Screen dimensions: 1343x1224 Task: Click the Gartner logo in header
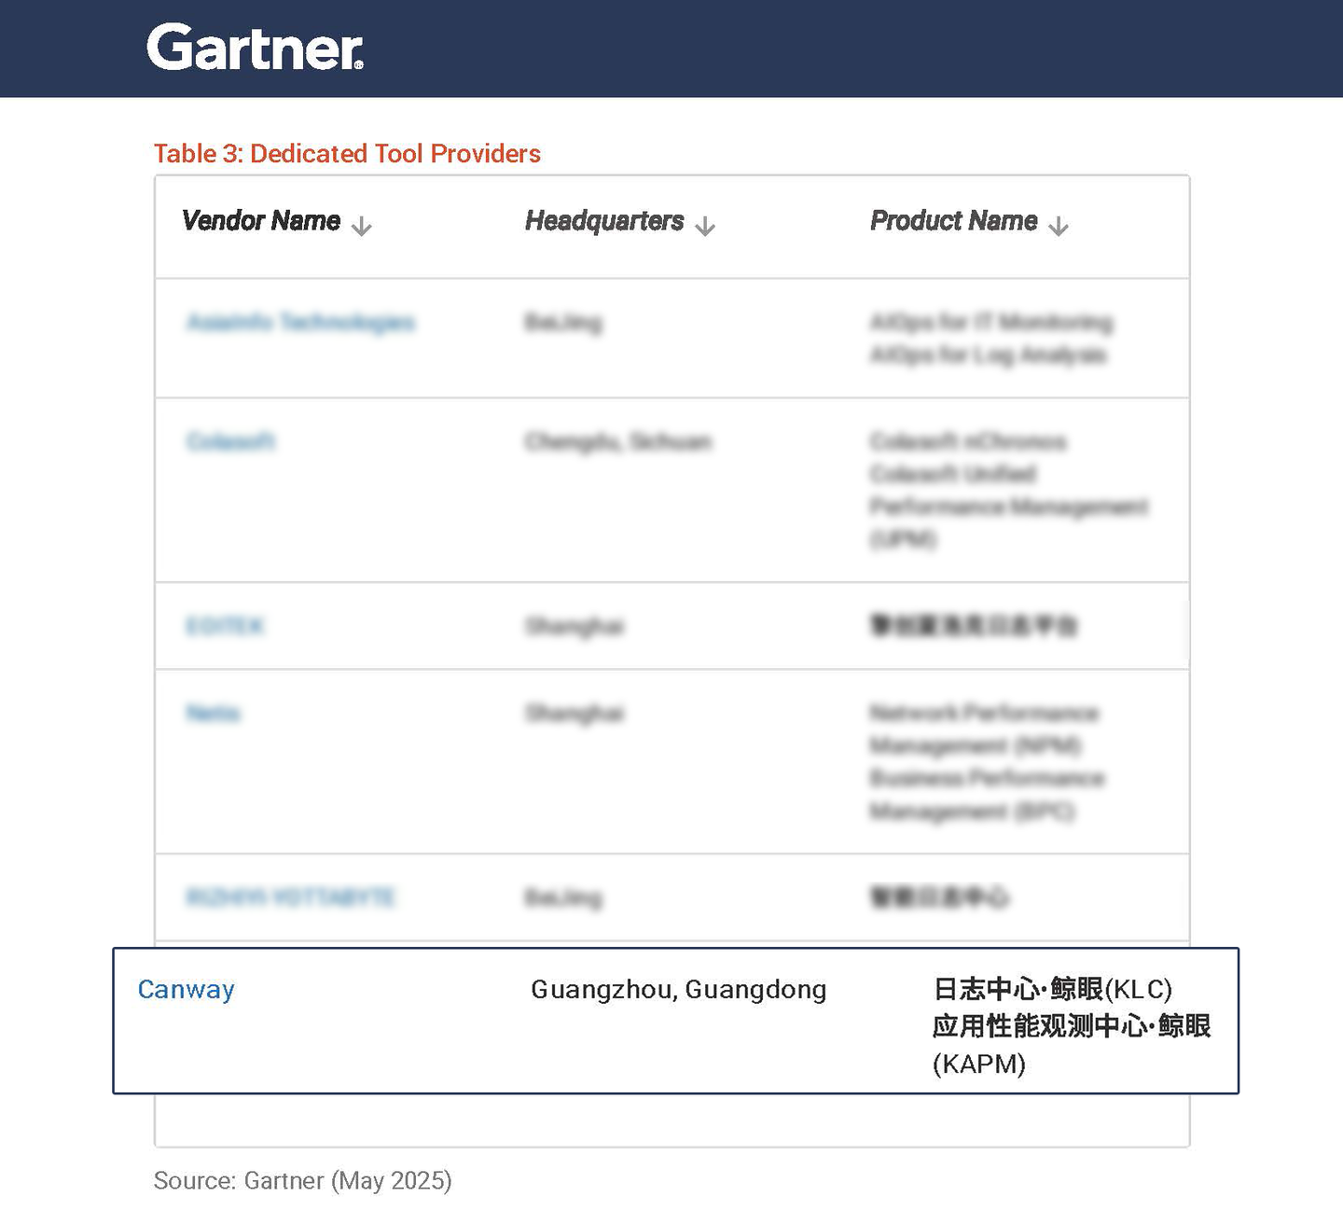pyautogui.click(x=255, y=48)
